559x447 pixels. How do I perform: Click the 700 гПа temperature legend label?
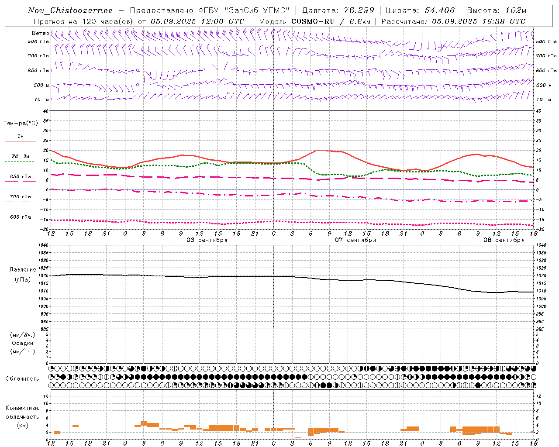pos(21,197)
